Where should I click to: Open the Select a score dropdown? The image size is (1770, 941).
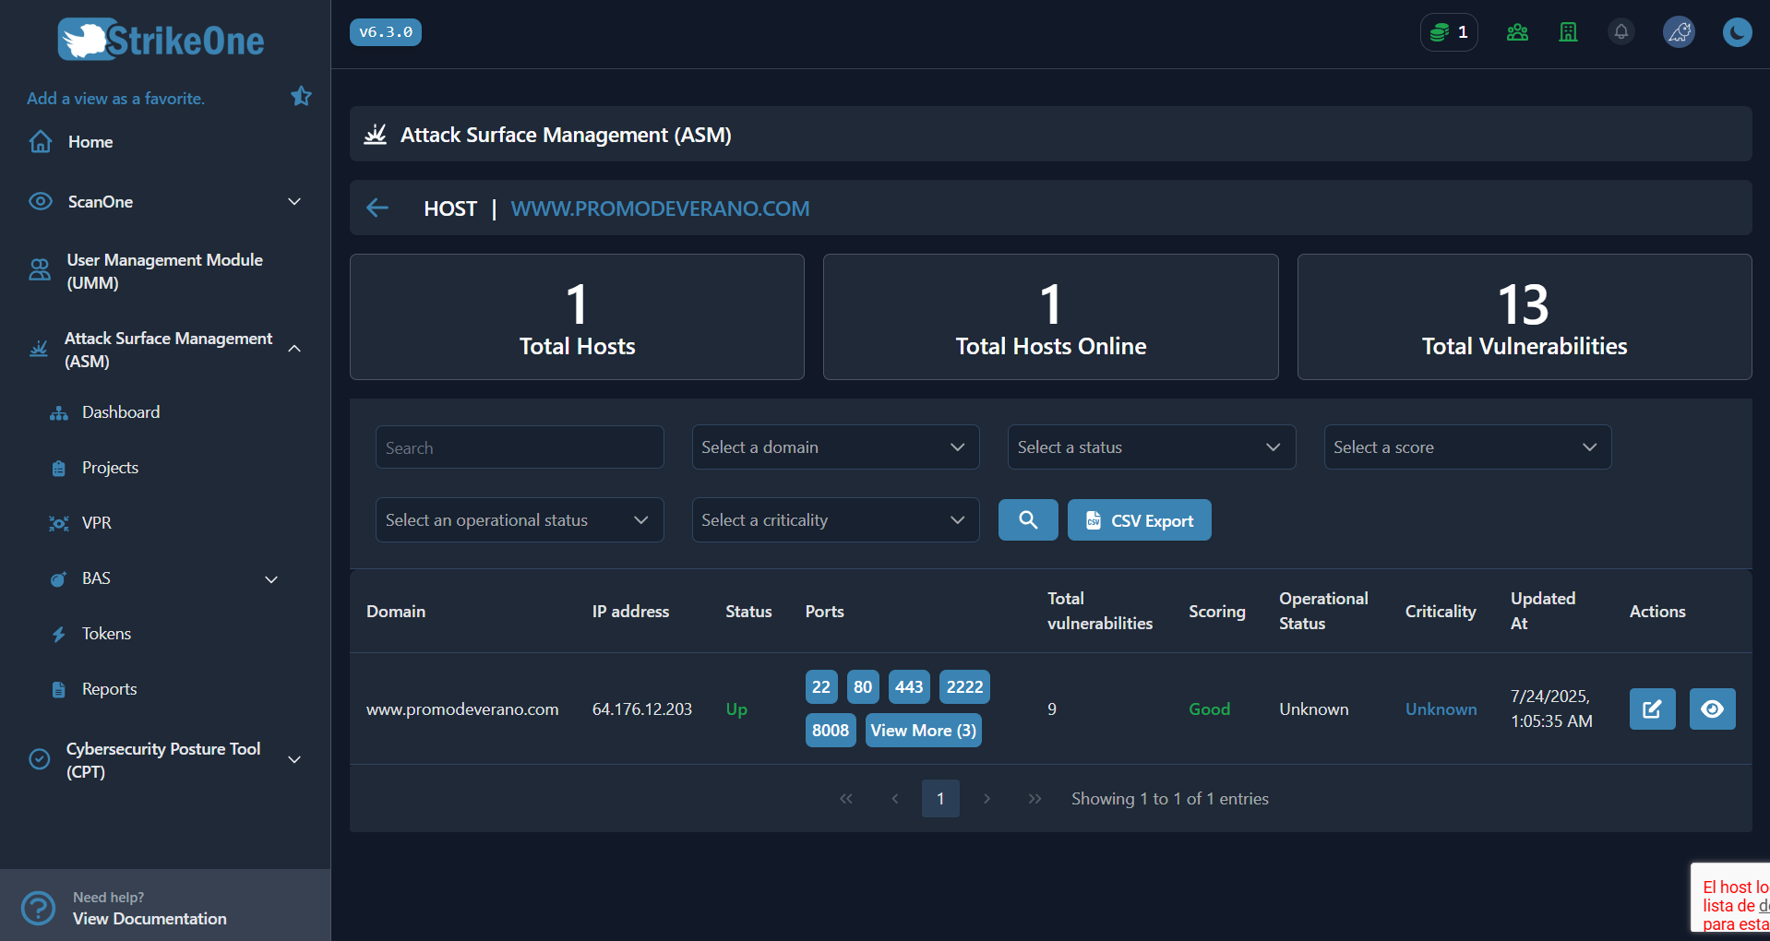coord(1467,447)
